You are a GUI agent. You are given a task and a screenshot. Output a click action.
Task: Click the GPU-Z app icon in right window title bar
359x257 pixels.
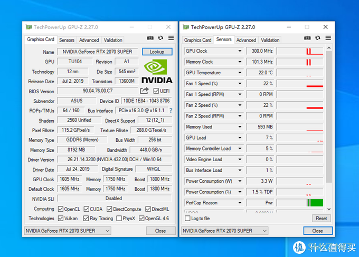pos(186,27)
